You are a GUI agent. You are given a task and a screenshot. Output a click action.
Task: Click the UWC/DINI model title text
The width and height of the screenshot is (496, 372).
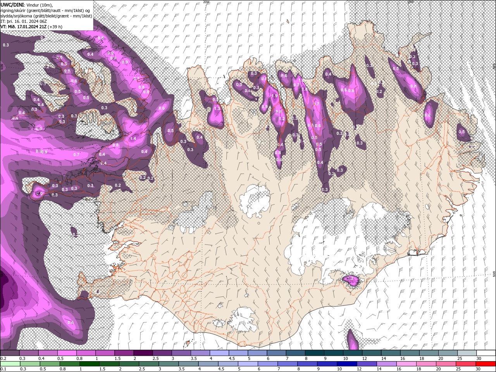point(12,4)
